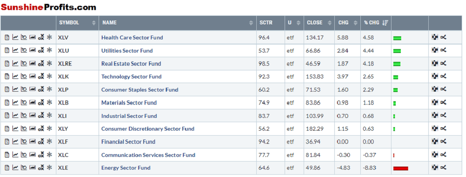The height and width of the screenshot is (177, 466).
Task: Click the line chart icon for XLC
Action: coord(15,155)
